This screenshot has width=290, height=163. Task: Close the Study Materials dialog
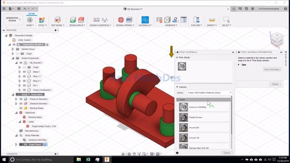(x=227, y=153)
